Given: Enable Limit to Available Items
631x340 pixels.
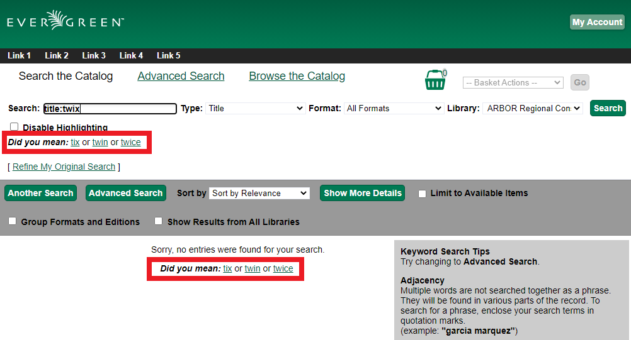Looking at the screenshot, I should pos(422,194).
